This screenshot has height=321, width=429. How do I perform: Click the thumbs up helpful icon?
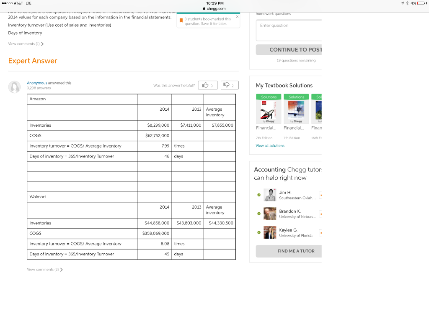pyautogui.click(x=205, y=85)
